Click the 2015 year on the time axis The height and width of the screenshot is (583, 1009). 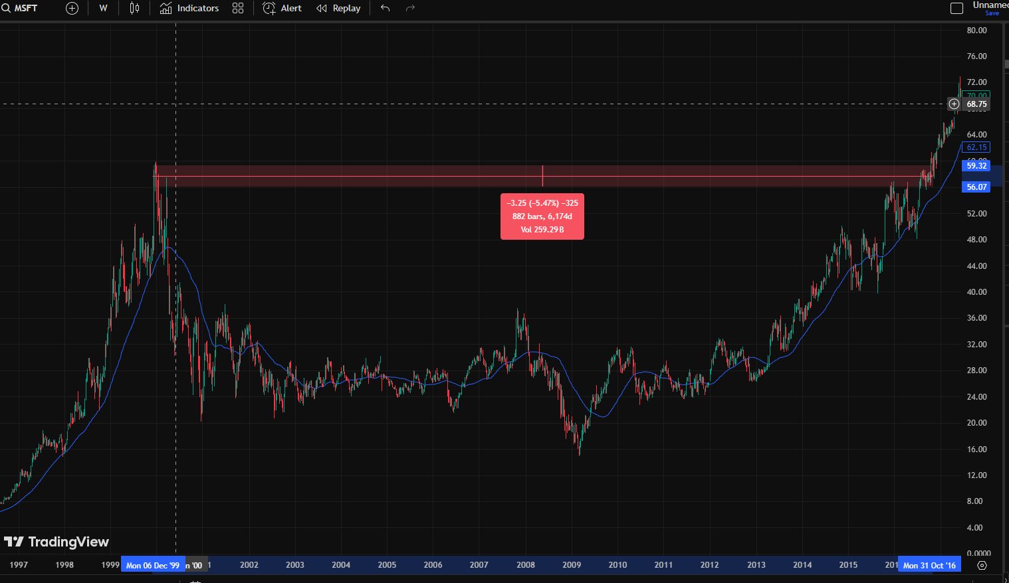pyautogui.click(x=848, y=565)
